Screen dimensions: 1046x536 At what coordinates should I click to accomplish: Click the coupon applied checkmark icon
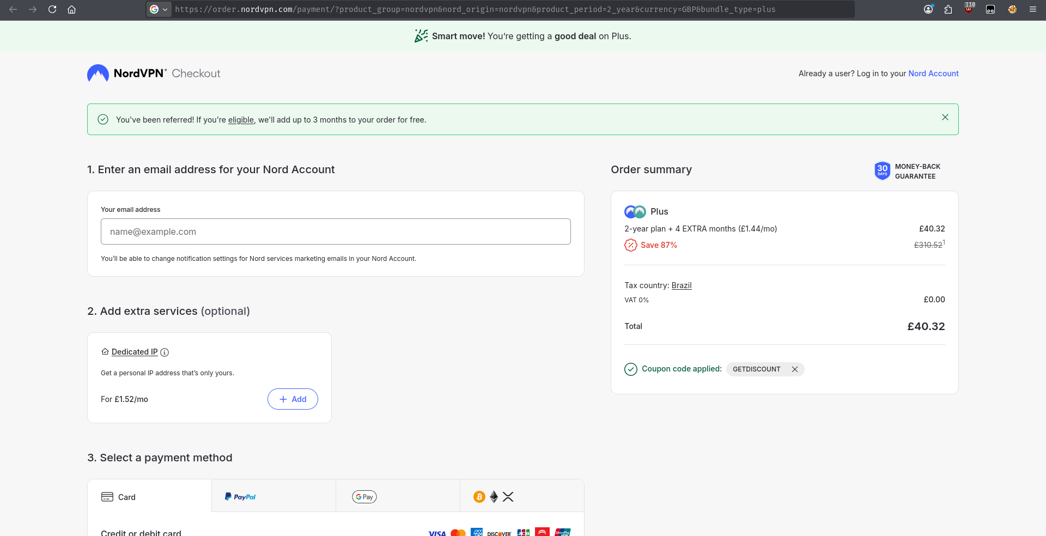(x=630, y=369)
